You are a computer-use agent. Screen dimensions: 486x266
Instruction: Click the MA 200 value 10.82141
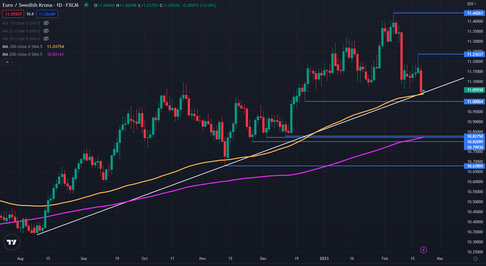pyautogui.click(x=55, y=54)
